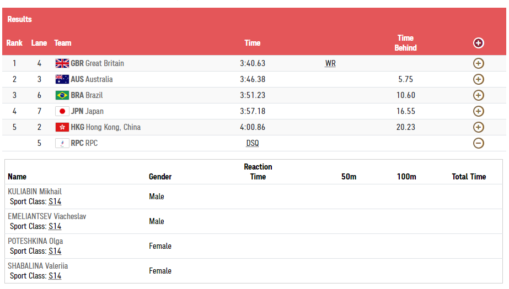Screen dimensions: 509x289
Task: Click the S14 sport class for SHABALINA Valeriia
Action: [x=55, y=276]
